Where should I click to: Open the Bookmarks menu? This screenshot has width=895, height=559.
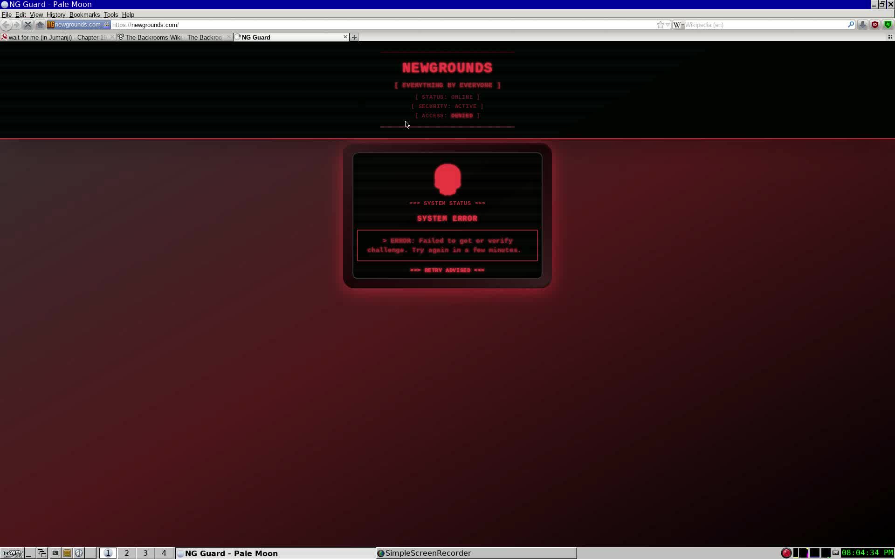84,14
